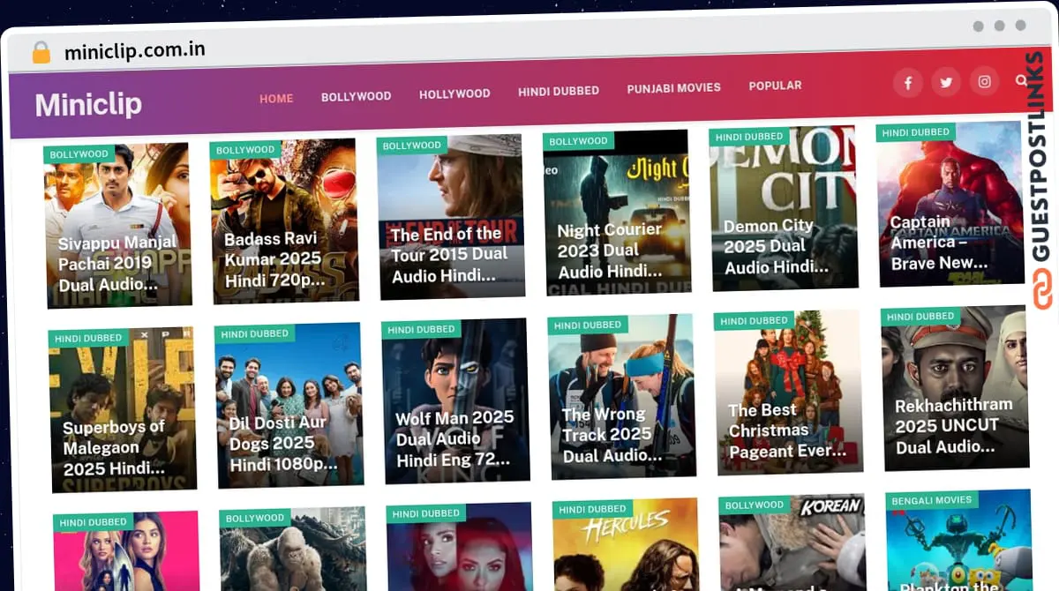Click HINDI DUBBED tag on Superboys of Malegaon card

coord(88,338)
